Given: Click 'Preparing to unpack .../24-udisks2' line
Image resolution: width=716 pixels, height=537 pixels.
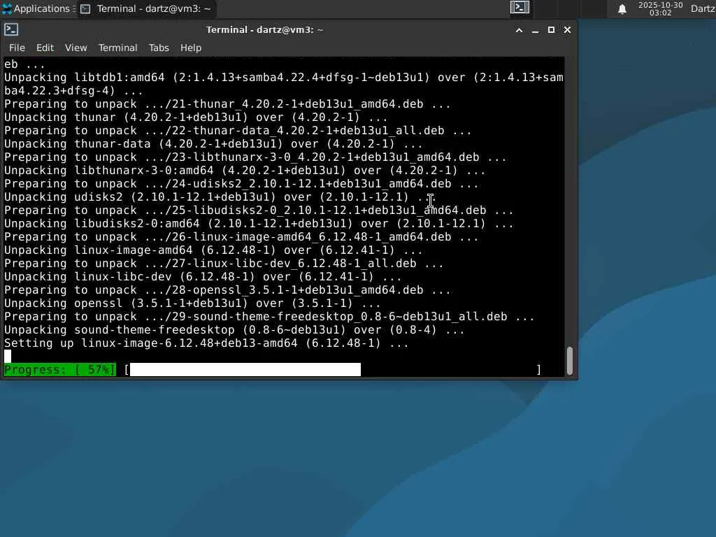Looking at the screenshot, I should click(x=241, y=184).
